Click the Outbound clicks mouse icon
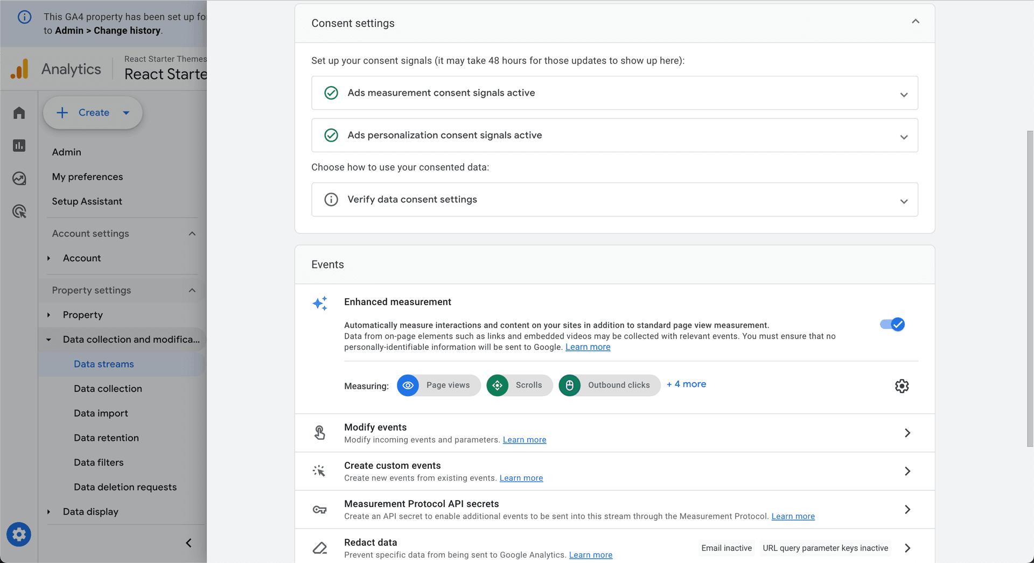 click(x=569, y=385)
